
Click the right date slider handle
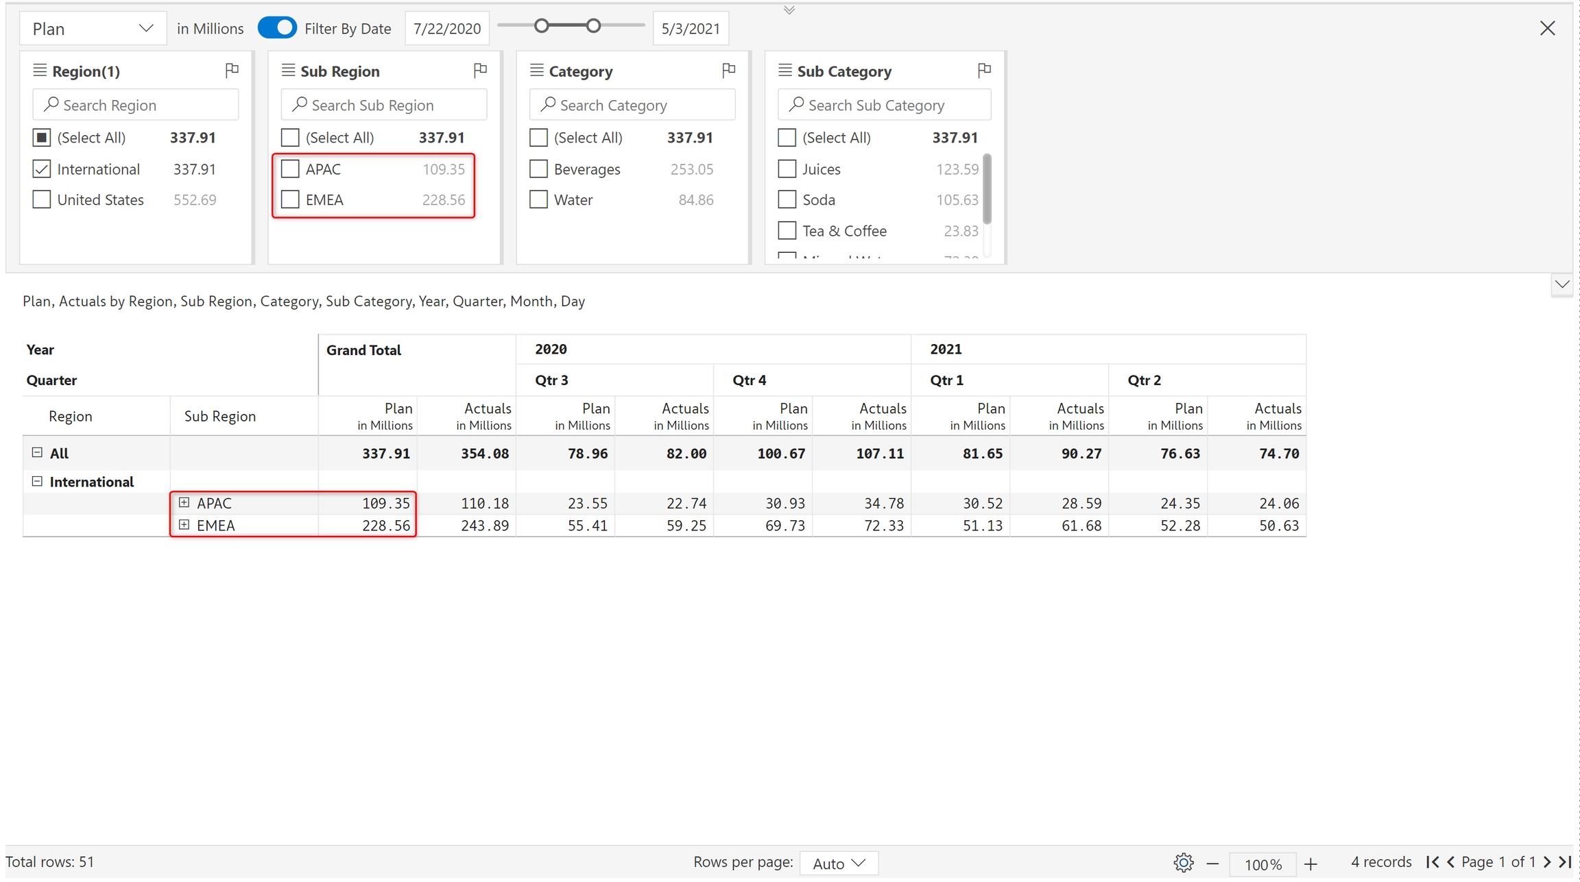593,26
